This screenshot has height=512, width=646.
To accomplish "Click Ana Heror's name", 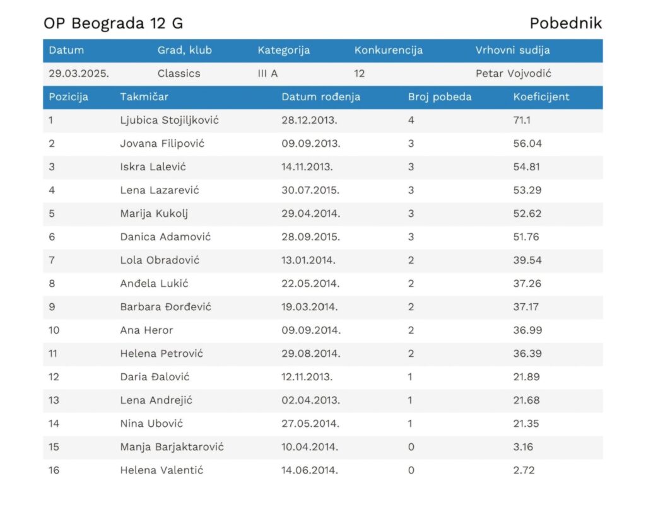I will (146, 330).
